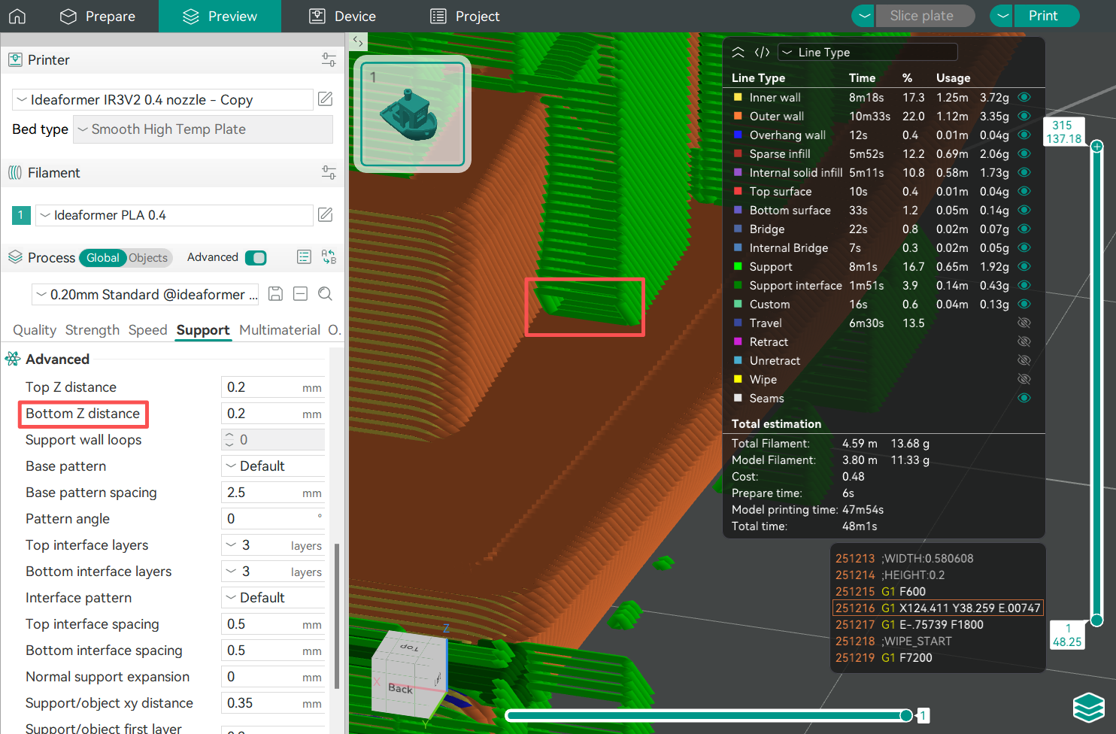Show Retract points in preview
Screen dimensions: 1116x734
(1024, 342)
